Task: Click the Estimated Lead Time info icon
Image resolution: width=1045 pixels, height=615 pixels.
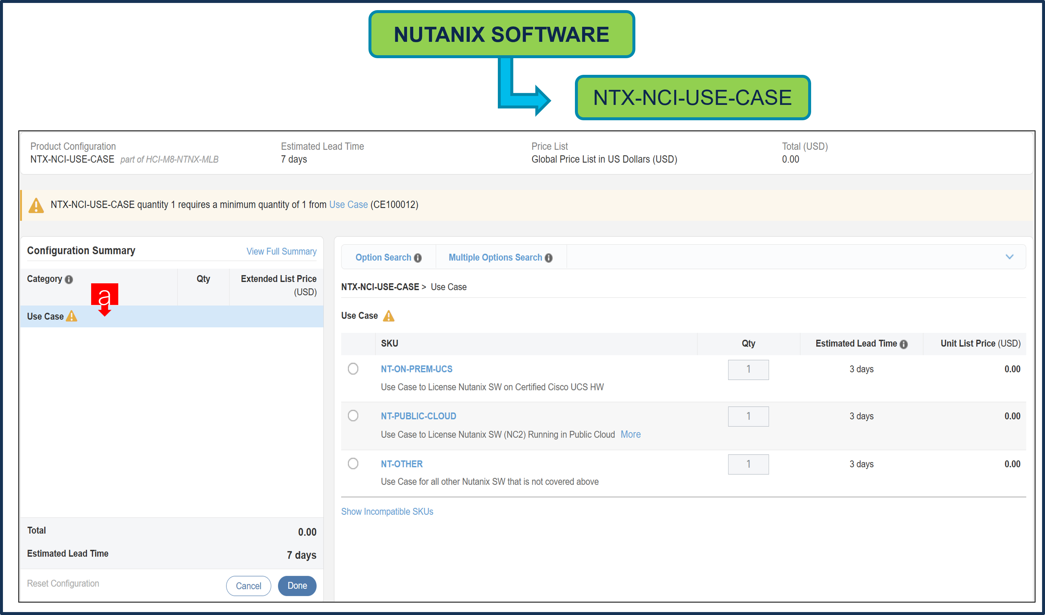Action: (904, 344)
